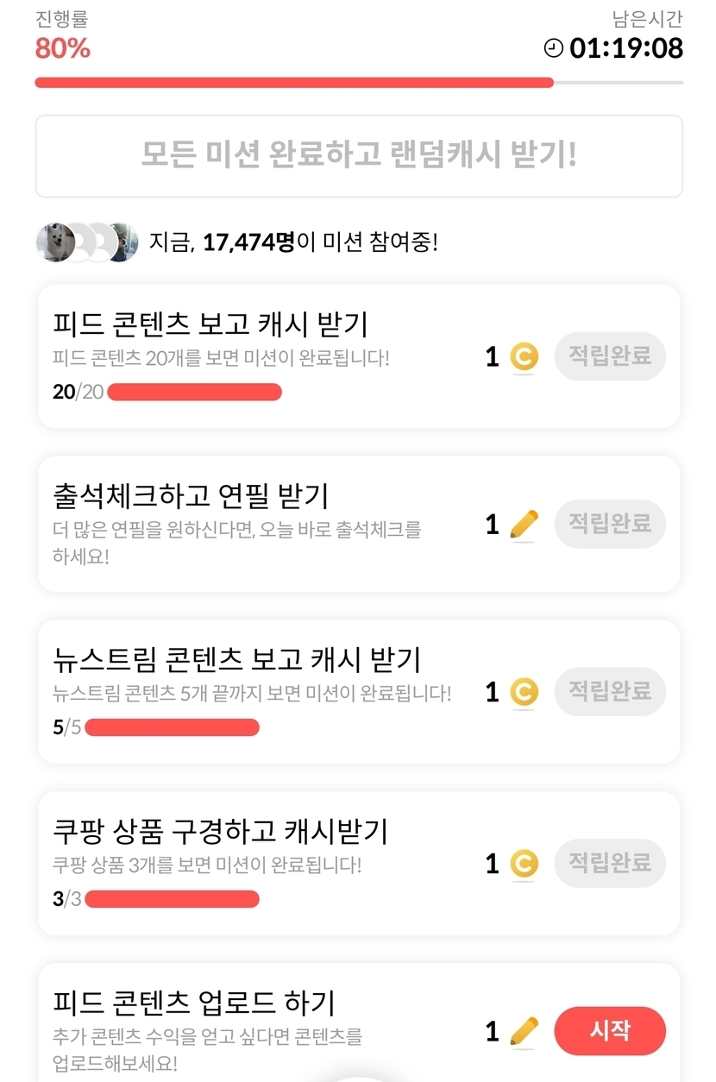Image resolution: width=716 pixels, height=1082 pixels.
Task: Tap the white dog participant avatar
Action: (54, 242)
